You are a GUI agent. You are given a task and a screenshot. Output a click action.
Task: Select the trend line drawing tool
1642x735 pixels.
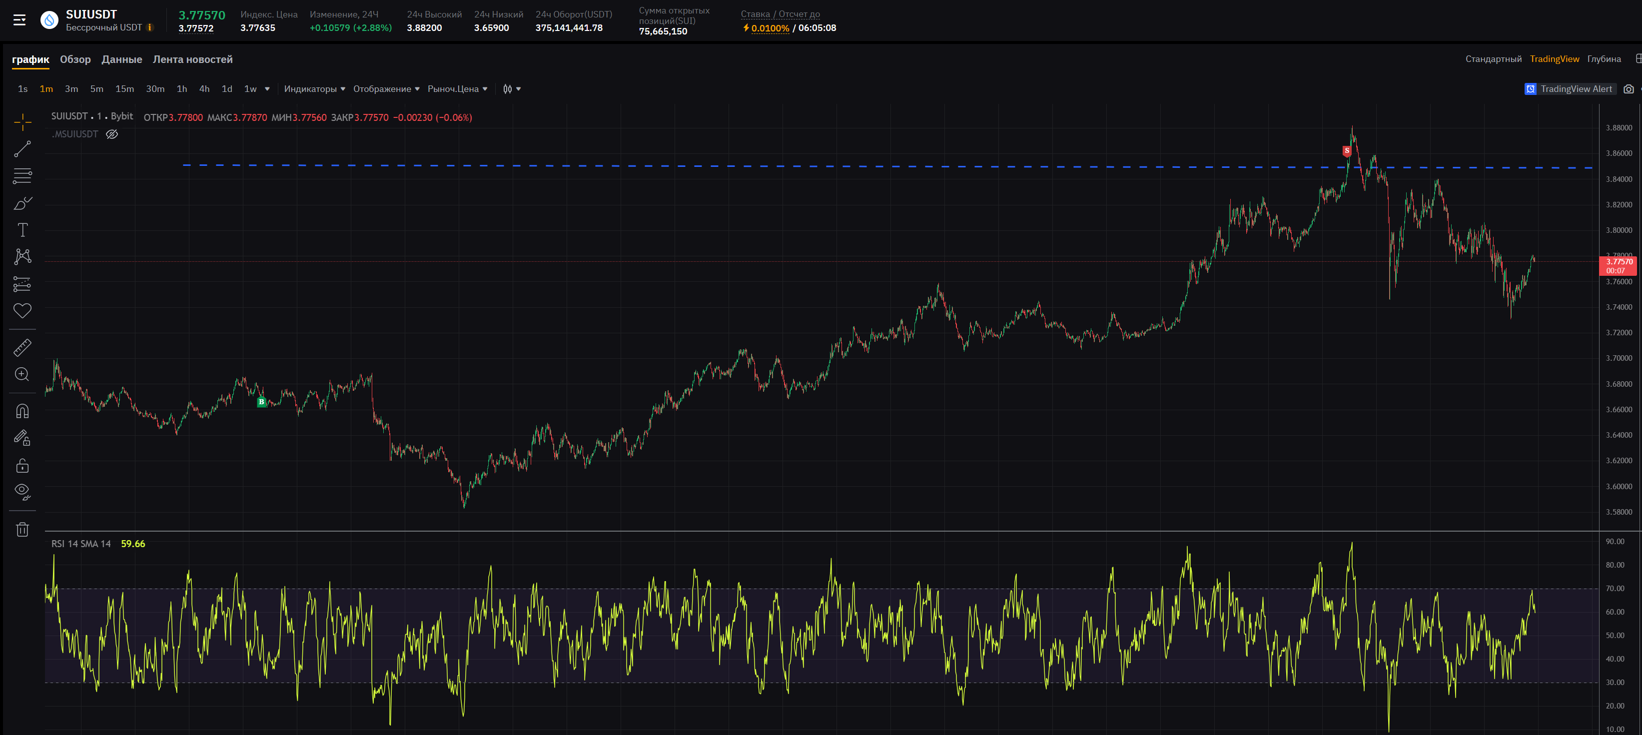[x=22, y=149]
